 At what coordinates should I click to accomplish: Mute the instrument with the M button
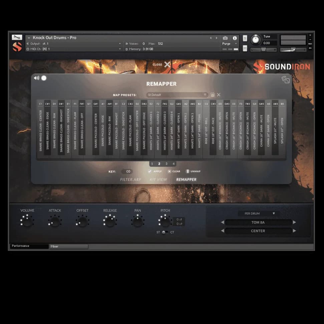tap(245, 49)
